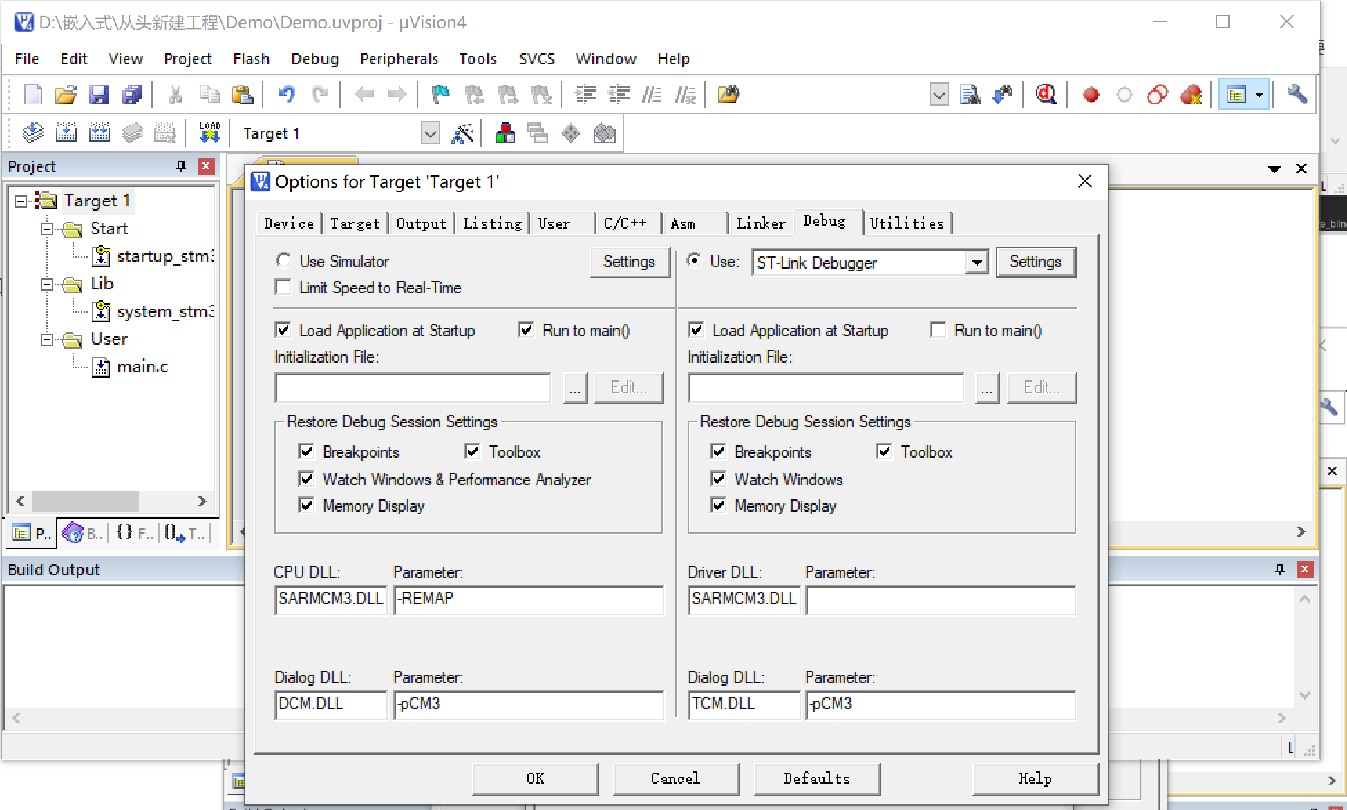Open Target Options magic wand icon
The width and height of the screenshot is (1347, 810).
(x=462, y=133)
